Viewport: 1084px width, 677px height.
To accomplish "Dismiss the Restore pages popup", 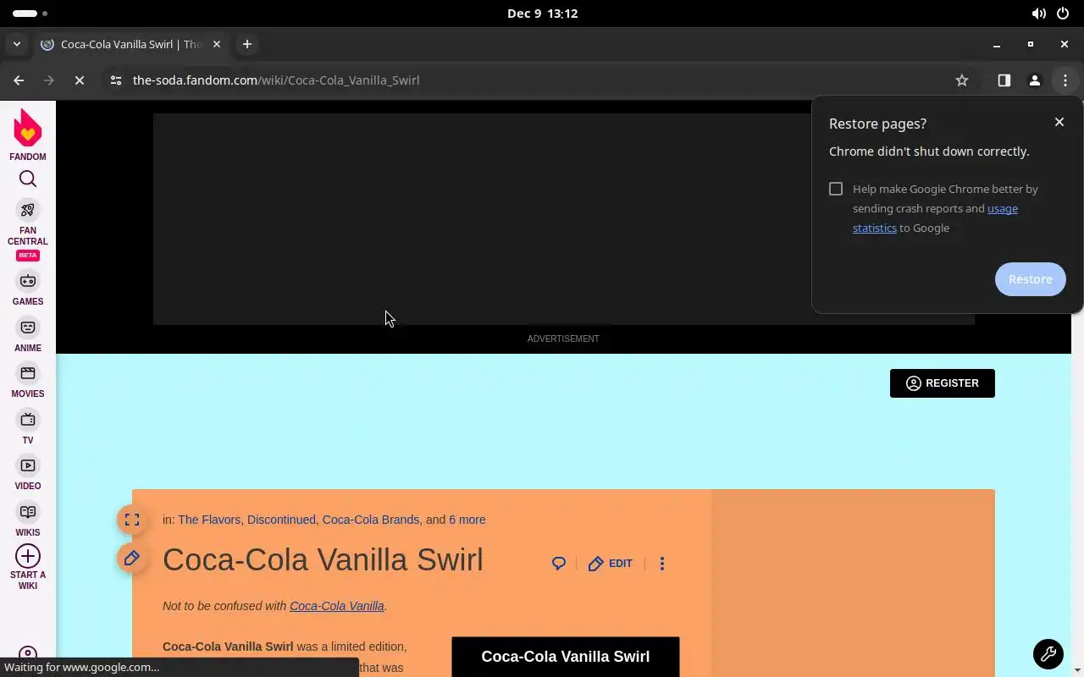I will 1059,122.
